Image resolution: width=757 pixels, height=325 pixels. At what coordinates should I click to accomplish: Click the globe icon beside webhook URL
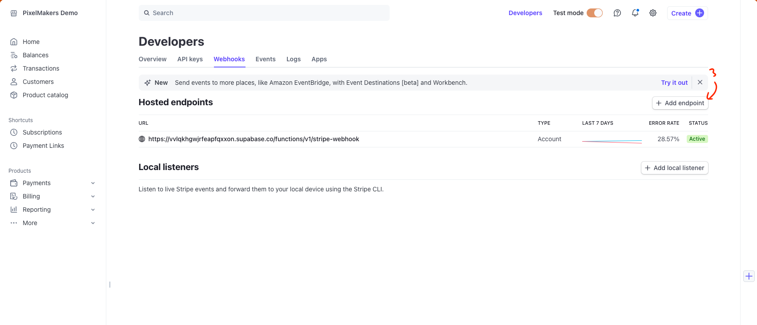coord(142,139)
